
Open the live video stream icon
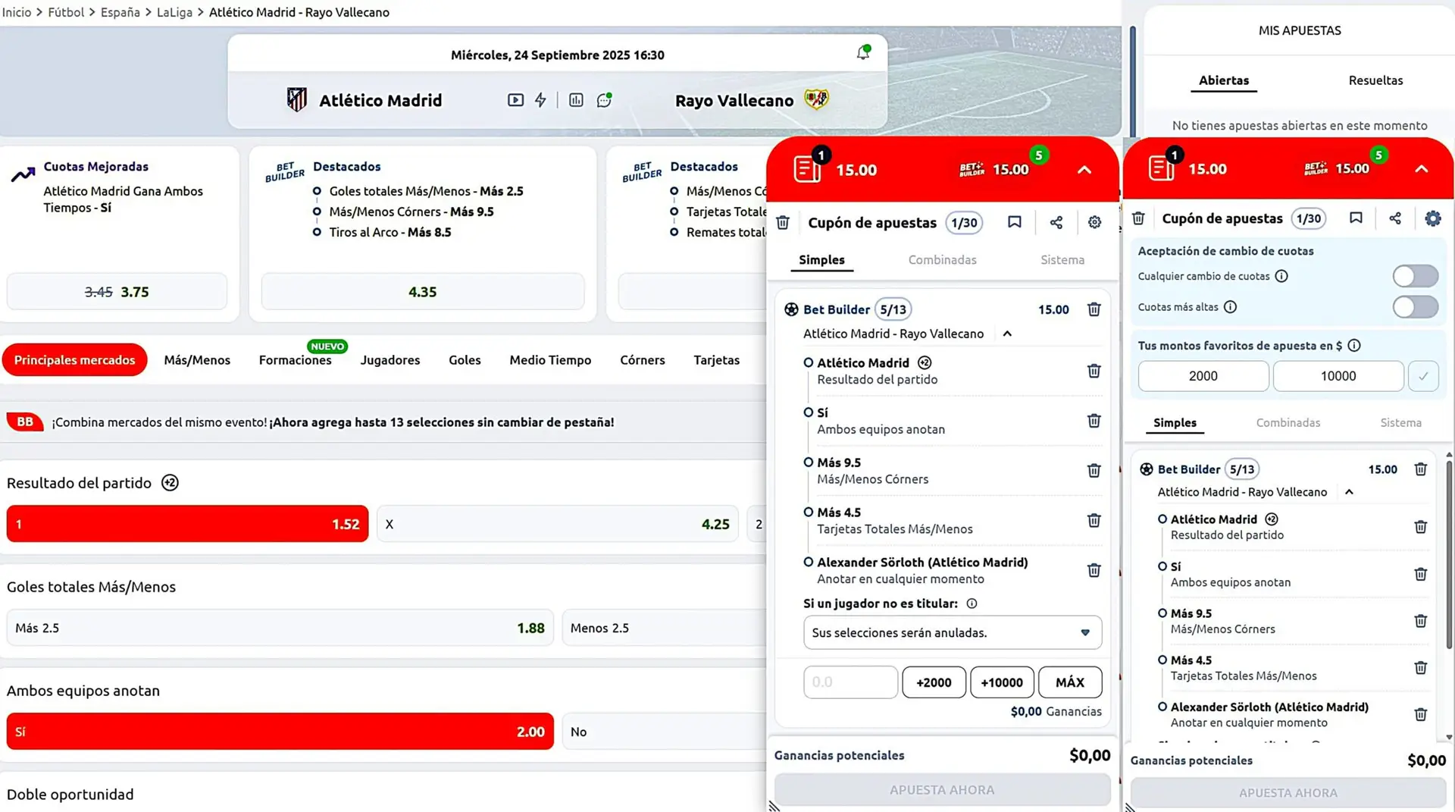pos(515,100)
